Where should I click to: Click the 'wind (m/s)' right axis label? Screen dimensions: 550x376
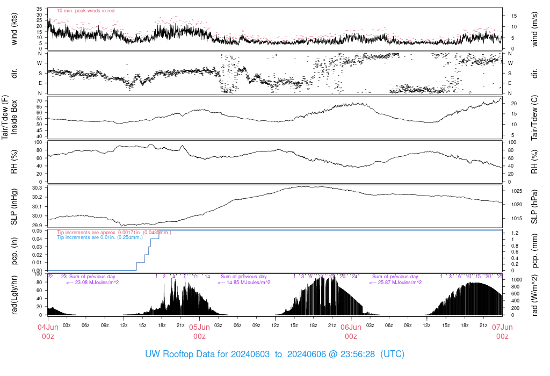534,29
